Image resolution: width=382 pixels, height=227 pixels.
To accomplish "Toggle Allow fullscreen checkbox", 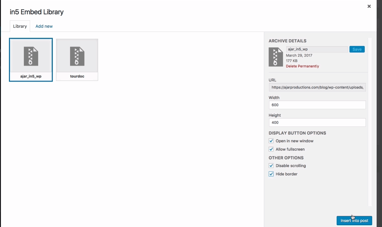I will click(x=271, y=149).
